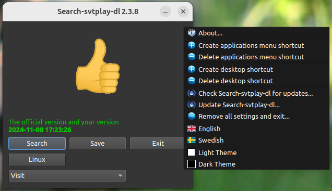The image size is (332, 191).
Task: Click the minus icon for Delete applications menu shortcut
Action: point(192,57)
